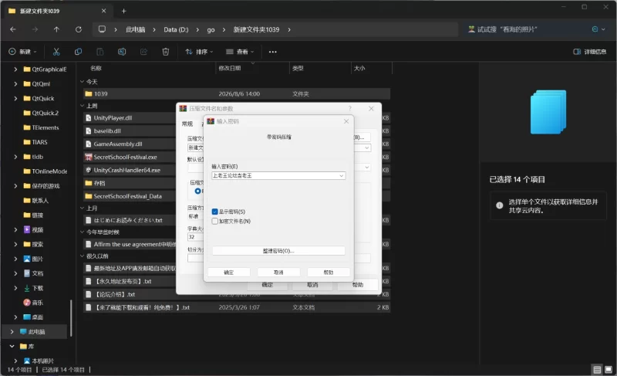Click the Copy icon in toolbar
Image resolution: width=617 pixels, height=376 pixels.
[78, 52]
